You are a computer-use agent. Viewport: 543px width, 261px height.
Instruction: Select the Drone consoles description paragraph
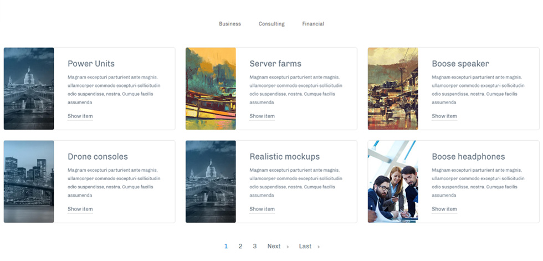click(x=114, y=183)
